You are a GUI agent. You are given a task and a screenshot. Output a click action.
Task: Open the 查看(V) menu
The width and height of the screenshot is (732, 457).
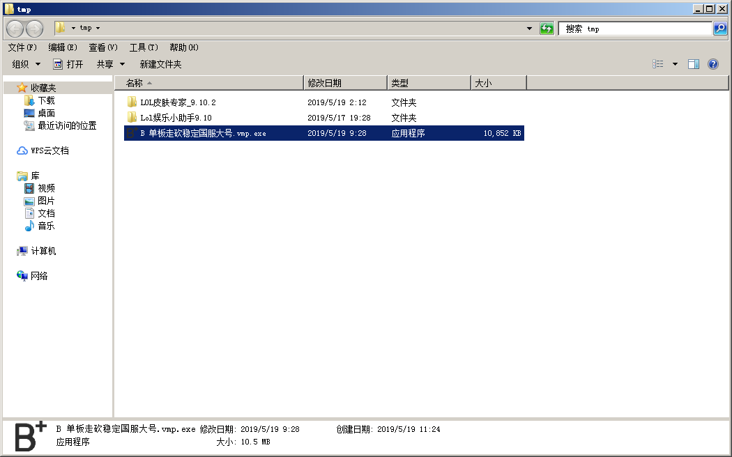(103, 47)
